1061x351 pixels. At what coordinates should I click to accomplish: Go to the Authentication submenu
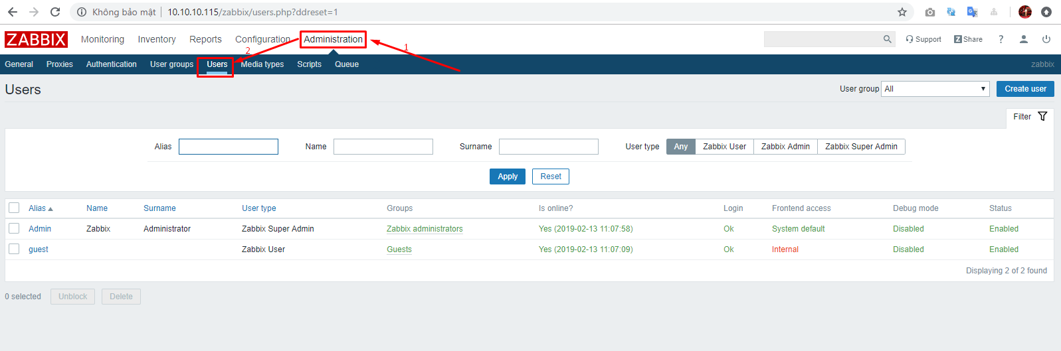click(112, 64)
